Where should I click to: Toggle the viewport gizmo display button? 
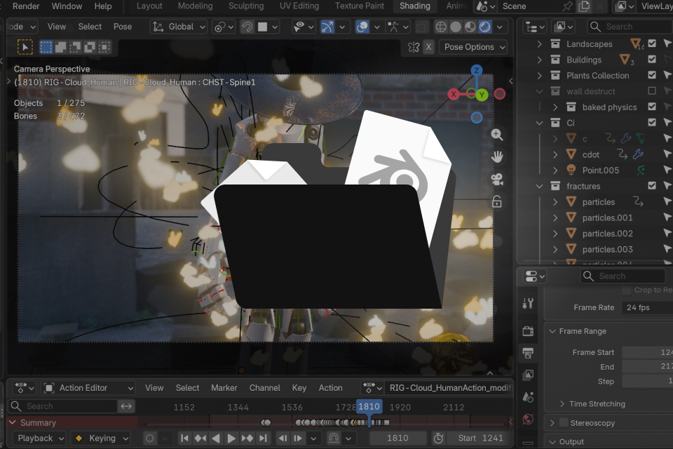pyautogui.click(x=327, y=27)
